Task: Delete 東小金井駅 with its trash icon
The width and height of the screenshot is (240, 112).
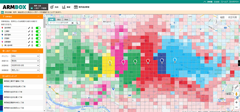Action: pos(32,45)
